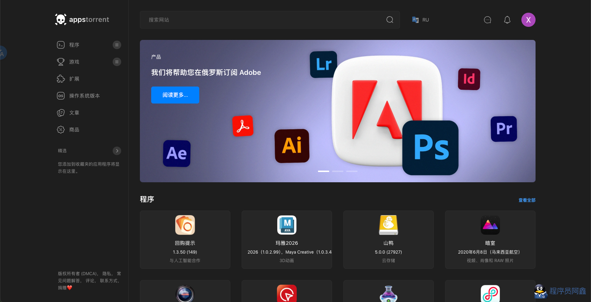
Task: Click the 3D动画 category text
Action: pyautogui.click(x=287, y=261)
